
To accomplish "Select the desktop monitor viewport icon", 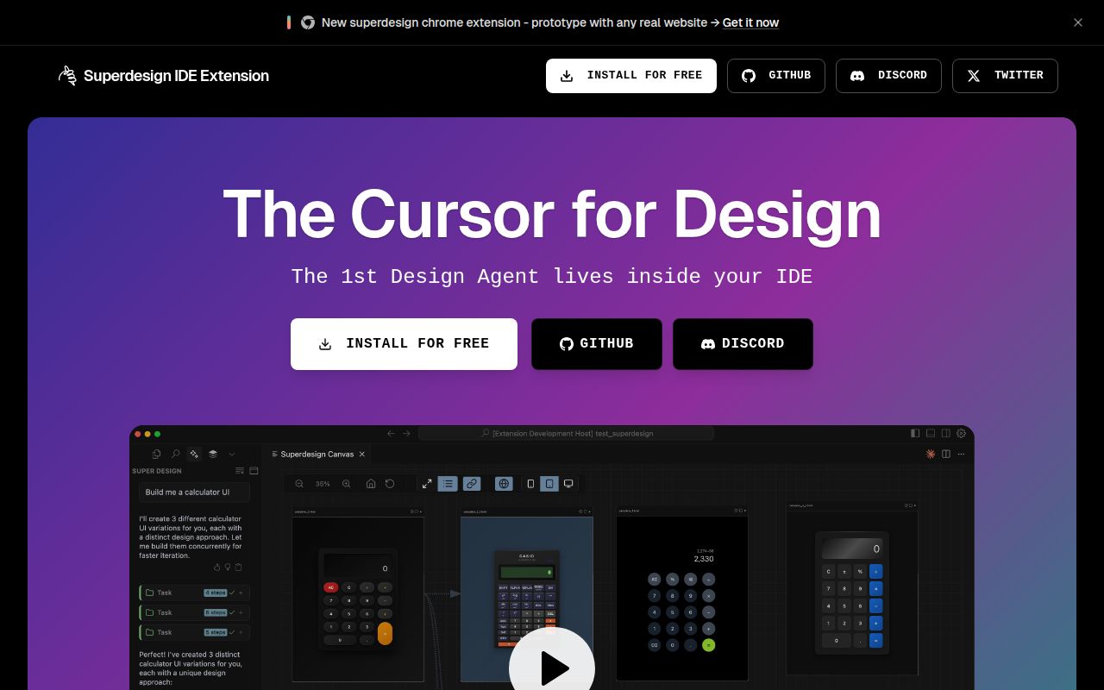I will point(568,484).
